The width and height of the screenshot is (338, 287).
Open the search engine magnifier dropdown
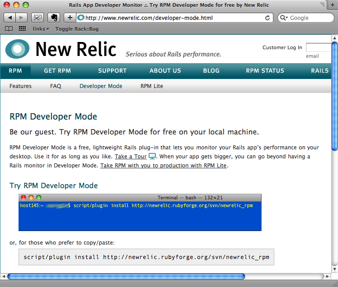[x=284, y=18]
